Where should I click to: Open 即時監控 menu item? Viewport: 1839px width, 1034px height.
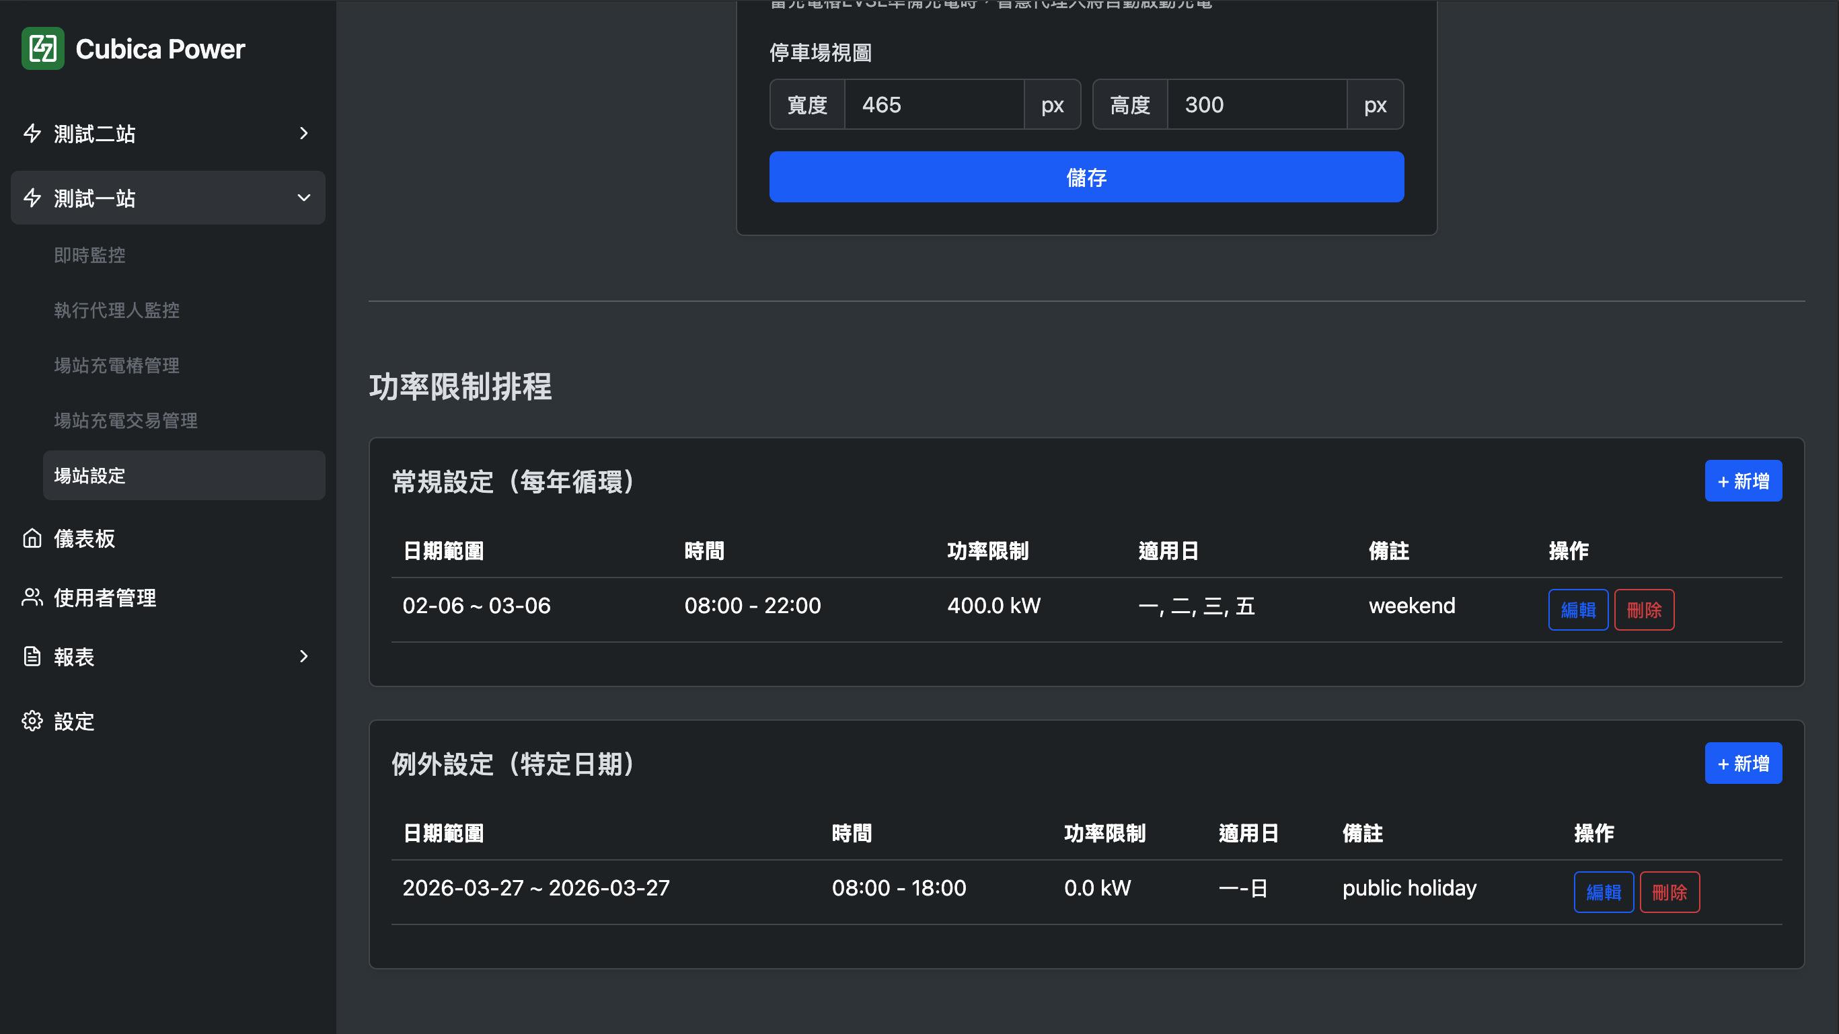tap(90, 255)
